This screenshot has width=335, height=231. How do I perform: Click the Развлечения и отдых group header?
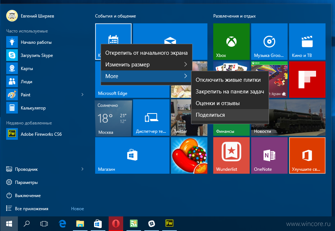[x=234, y=16]
